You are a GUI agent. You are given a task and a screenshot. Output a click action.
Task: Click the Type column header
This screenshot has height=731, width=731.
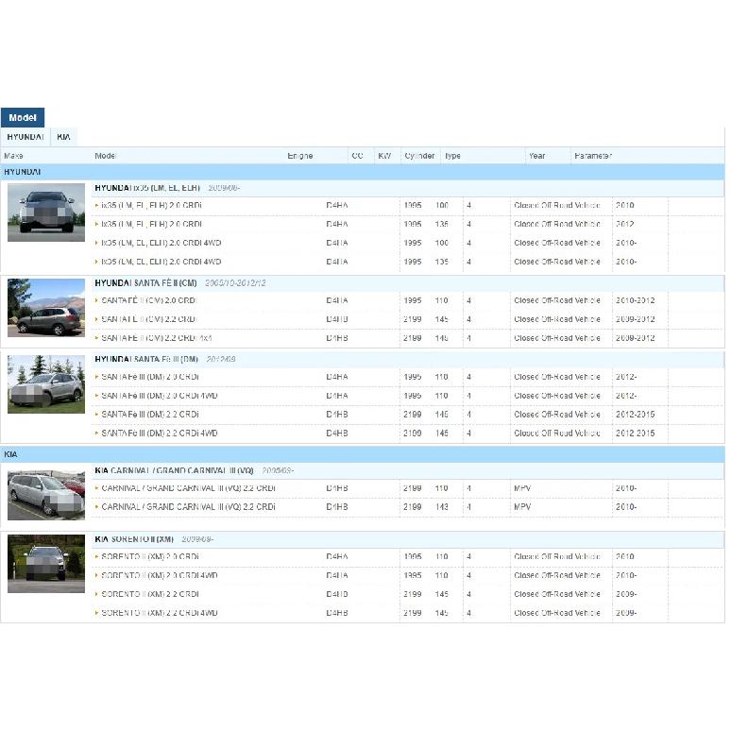pyautogui.click(x=452, y=156)
